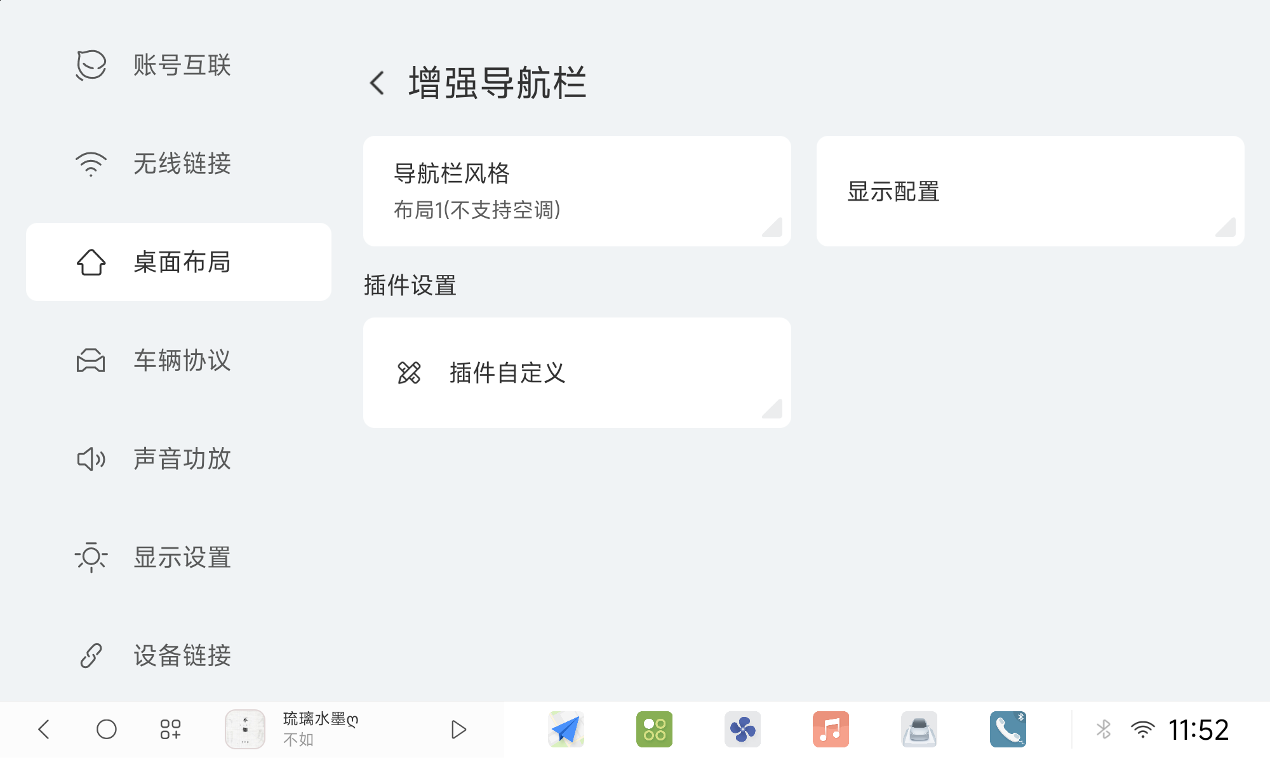Launch the green app drawer icon in the dock

(x=654, y=729)
